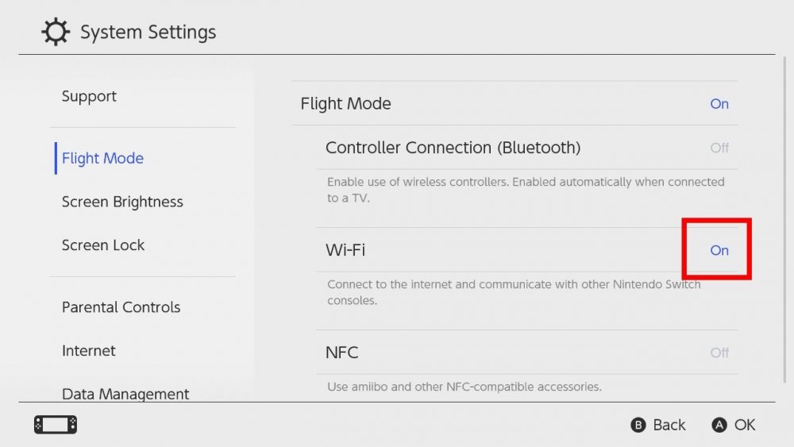Viewport: 794px width, 447px height.
Task: Open Screen Lock settings
Action: tap(103, 245)
